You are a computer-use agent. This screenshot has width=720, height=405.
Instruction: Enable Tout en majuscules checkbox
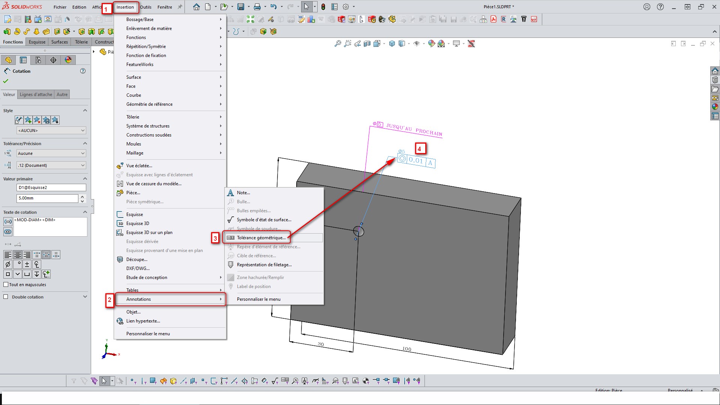tap(6, 285)
